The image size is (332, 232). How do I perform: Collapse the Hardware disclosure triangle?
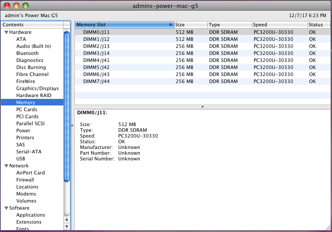tap(6, 33)
